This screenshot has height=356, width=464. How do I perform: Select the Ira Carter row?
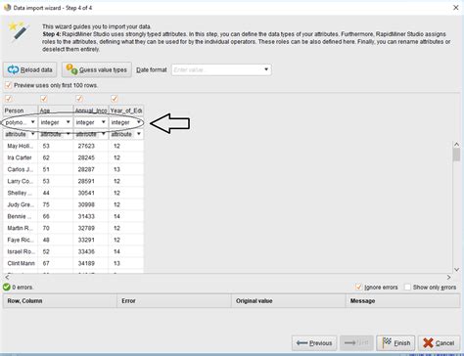pyautogui.click(x=73, y=157)
